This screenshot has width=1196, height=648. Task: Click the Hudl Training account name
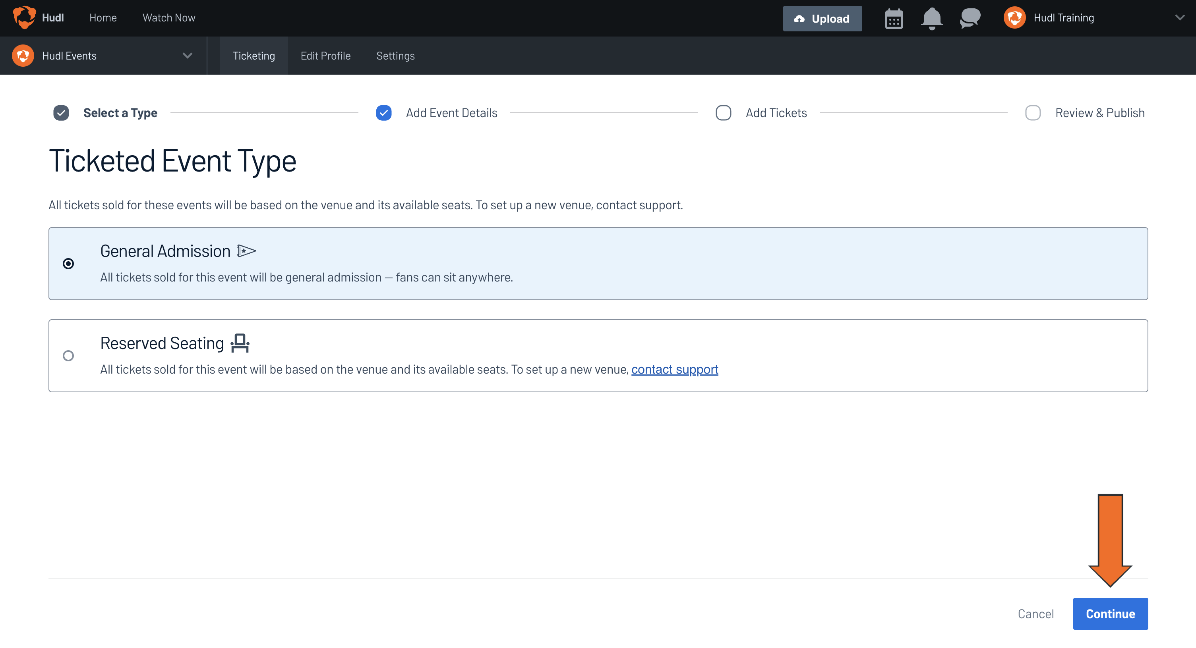1064,17
